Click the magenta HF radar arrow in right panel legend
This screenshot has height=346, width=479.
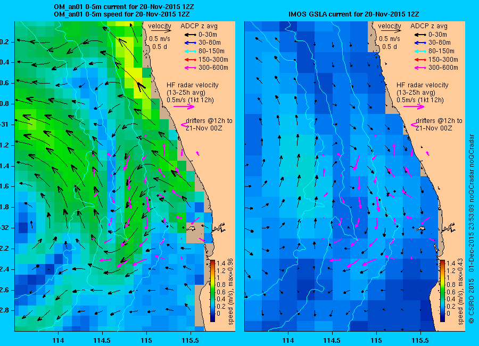(x=414, y=106)
